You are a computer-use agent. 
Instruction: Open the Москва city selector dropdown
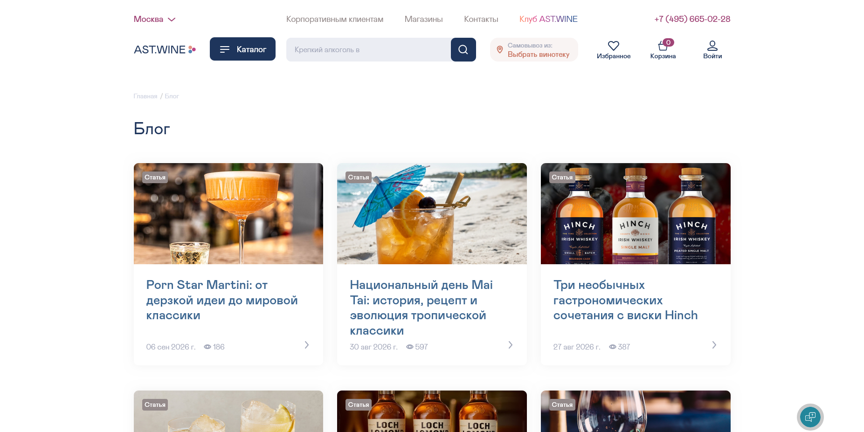(x=154, y=19)
